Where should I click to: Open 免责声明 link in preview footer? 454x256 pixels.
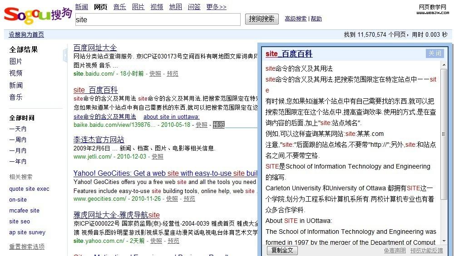[395, 251]
